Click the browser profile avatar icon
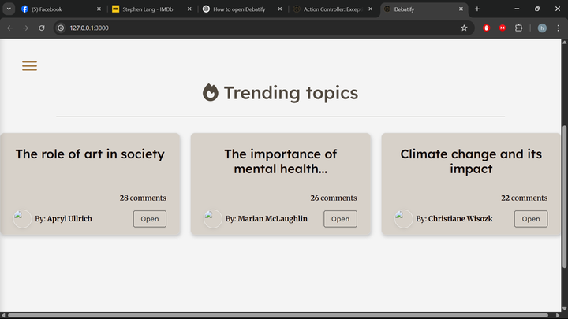Image resolution: width=568 pixels, height=319 pixels. (542, 28)
